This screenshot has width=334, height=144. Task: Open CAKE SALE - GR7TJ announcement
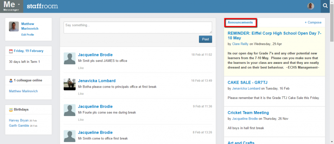pos(247,82)
